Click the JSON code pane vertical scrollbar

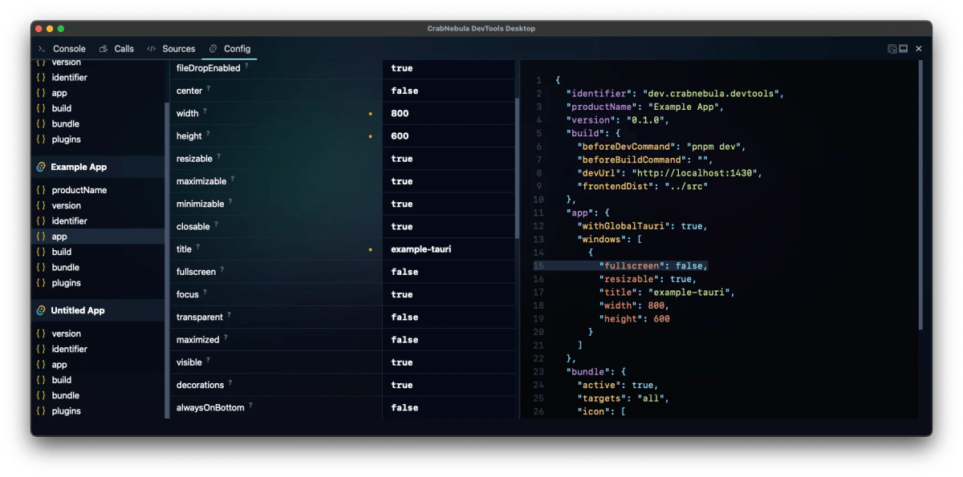(x=920, y=195)
